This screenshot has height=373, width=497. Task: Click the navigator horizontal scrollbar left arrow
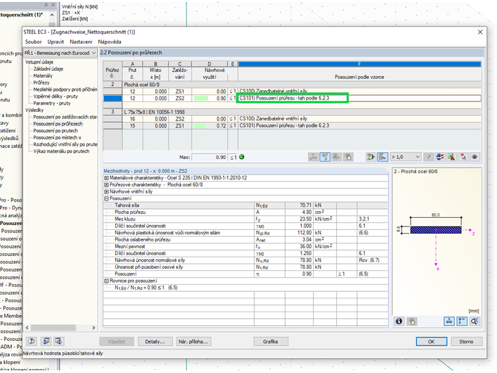click(27, 328)
